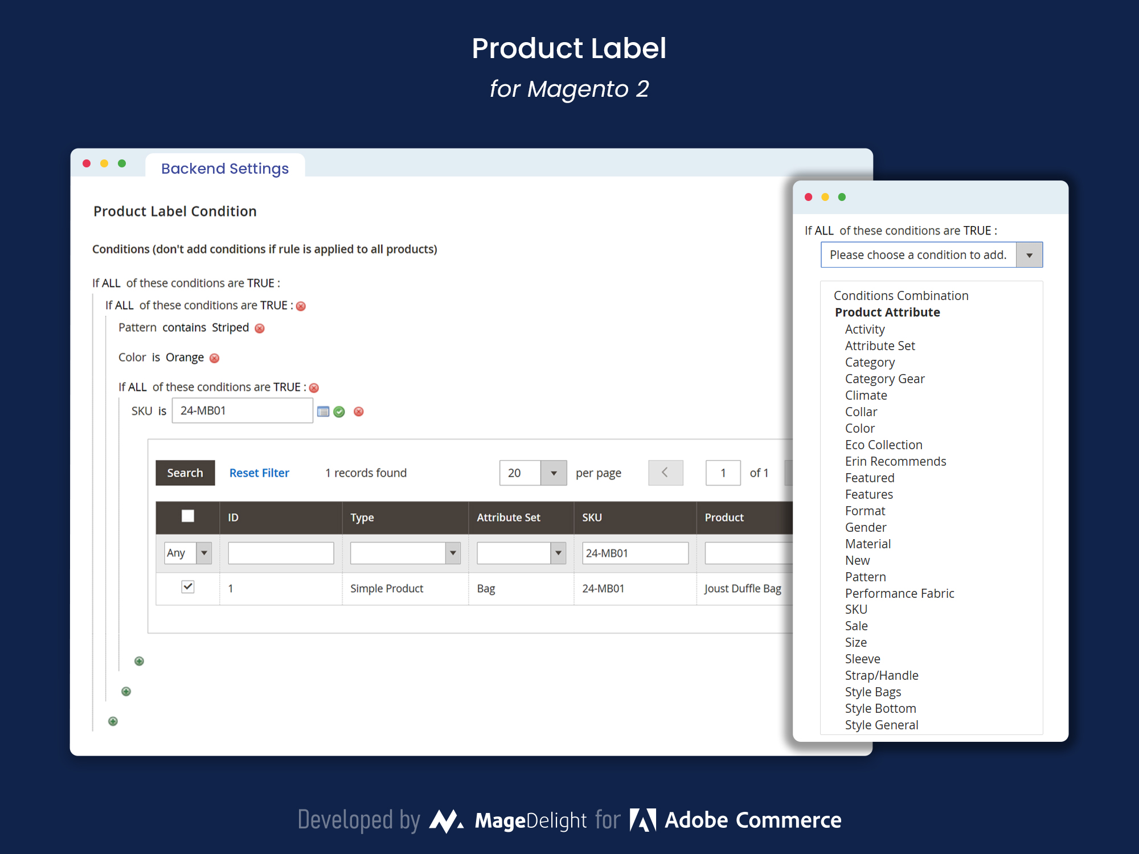Add condition to second-level group with the plus icon

[126, 691]
